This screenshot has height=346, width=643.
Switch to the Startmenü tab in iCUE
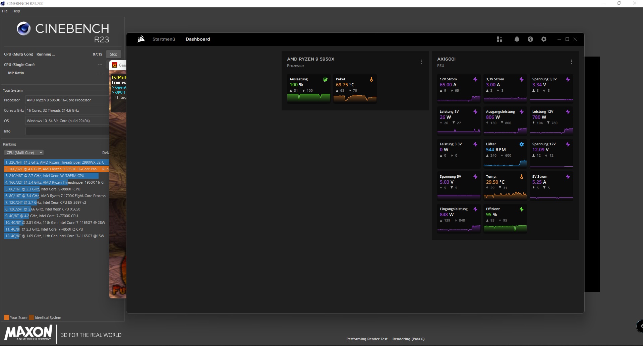(163, 39)
